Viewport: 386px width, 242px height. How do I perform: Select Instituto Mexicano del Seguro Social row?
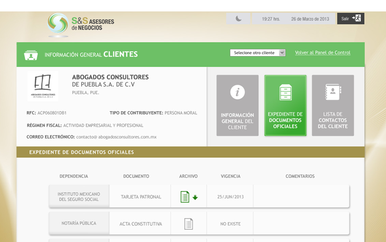[79, 197]
